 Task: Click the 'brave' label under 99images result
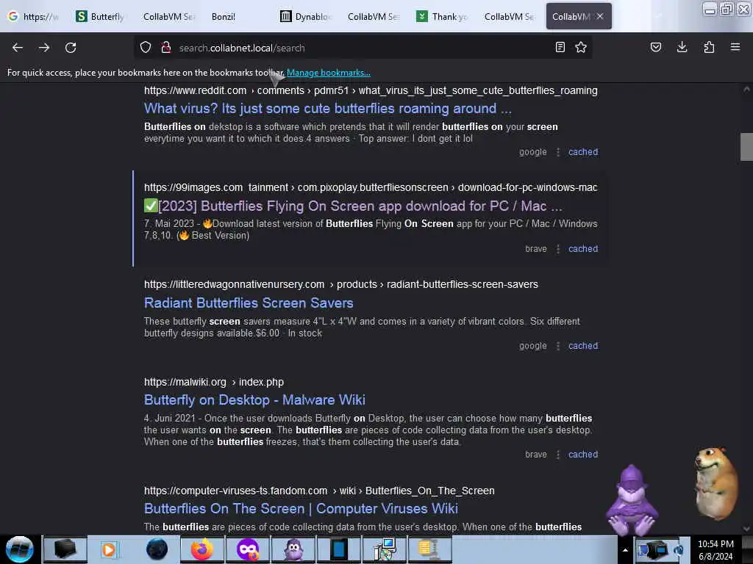coord(536,249)
